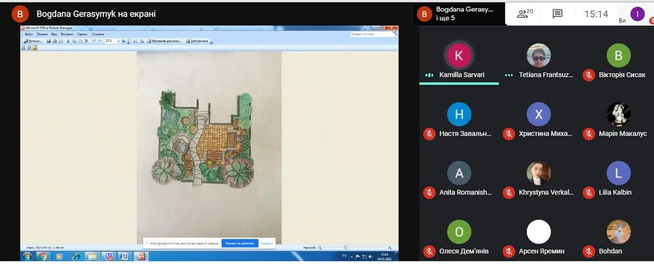Image resolution: width=654 pixels, height=266 pixels.
Task: Select Tetiana Frantsuz's video thumbnail
Action: point(538,55)
